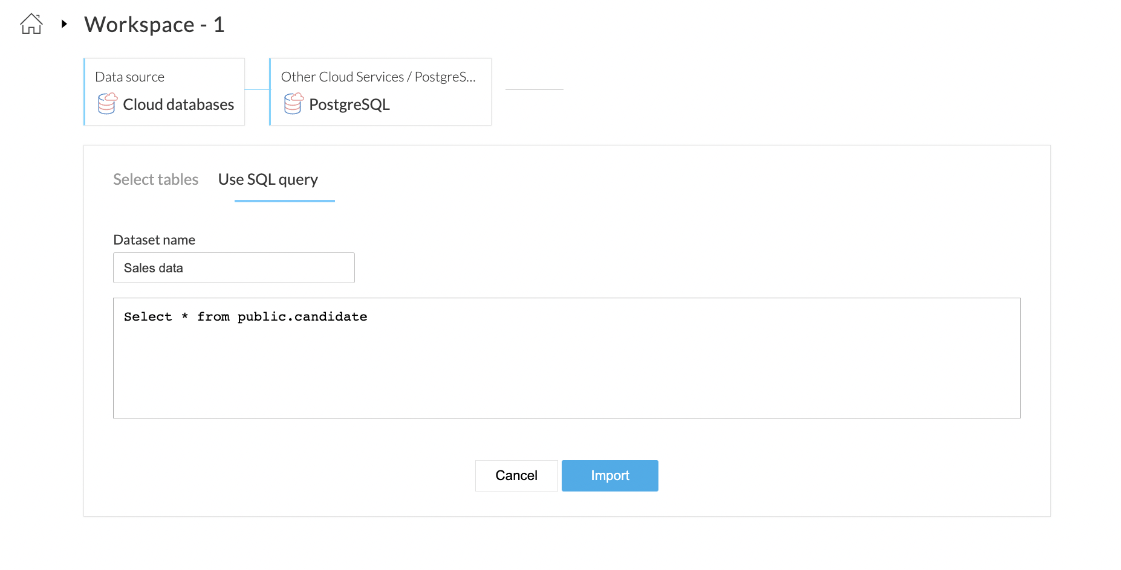Select the Other Cloud Services / PostgreSQL step
The image size is (1121, 570).
380,92
